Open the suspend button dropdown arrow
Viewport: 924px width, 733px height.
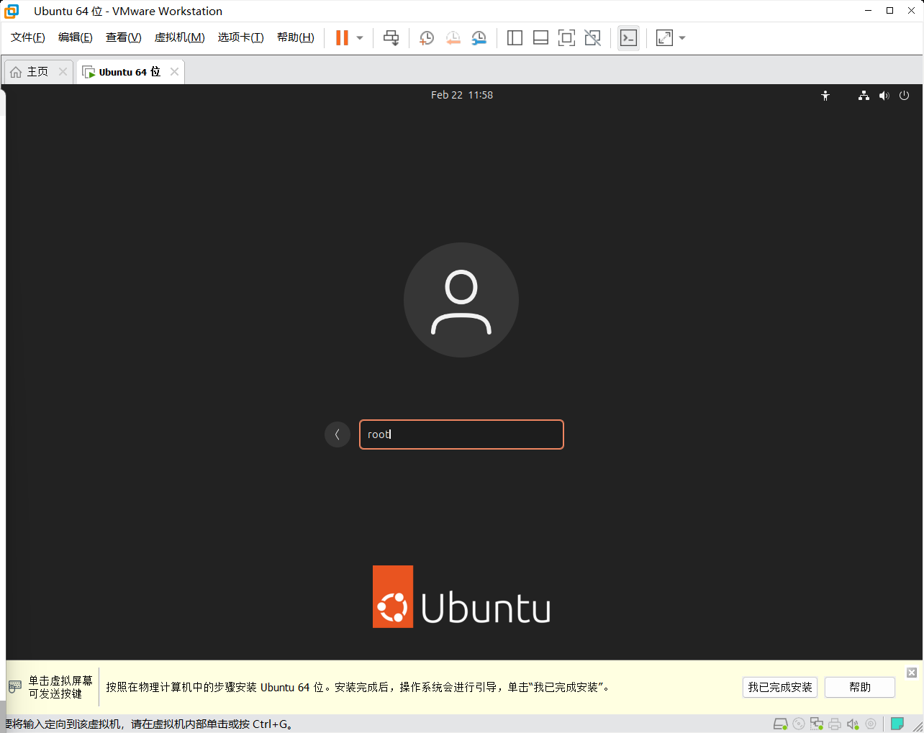coord(358,37)
